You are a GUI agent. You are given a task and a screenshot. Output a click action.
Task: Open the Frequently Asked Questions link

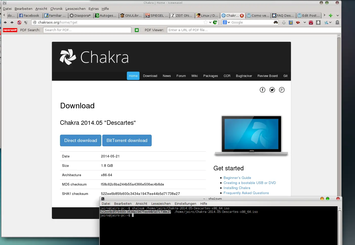pyautogui.click(x=246, y=193)
